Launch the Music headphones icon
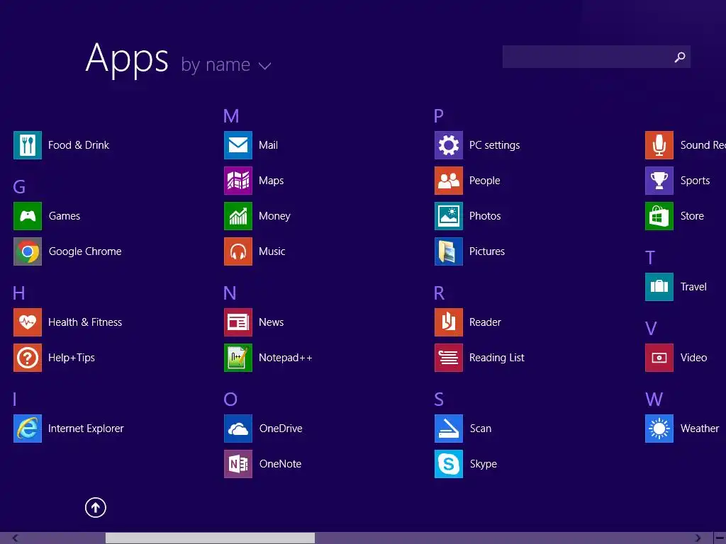This screenshot has width=726, height=544. pyautogui.click(x=238, y=251)
